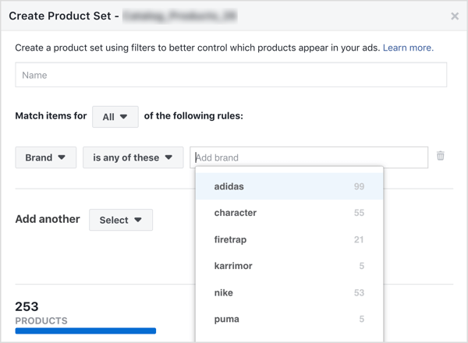This screenshot has width=468, height=343.
Task: Click the 'of the following rules:' text
Action: click(193, 115)
